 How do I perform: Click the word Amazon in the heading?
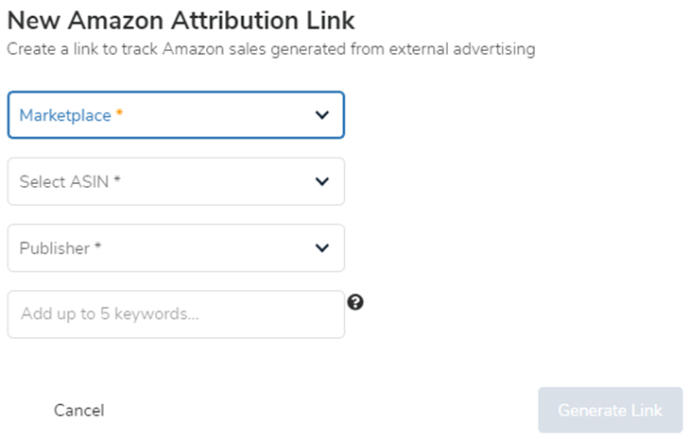pyautogui.click(x=116, y=19)
